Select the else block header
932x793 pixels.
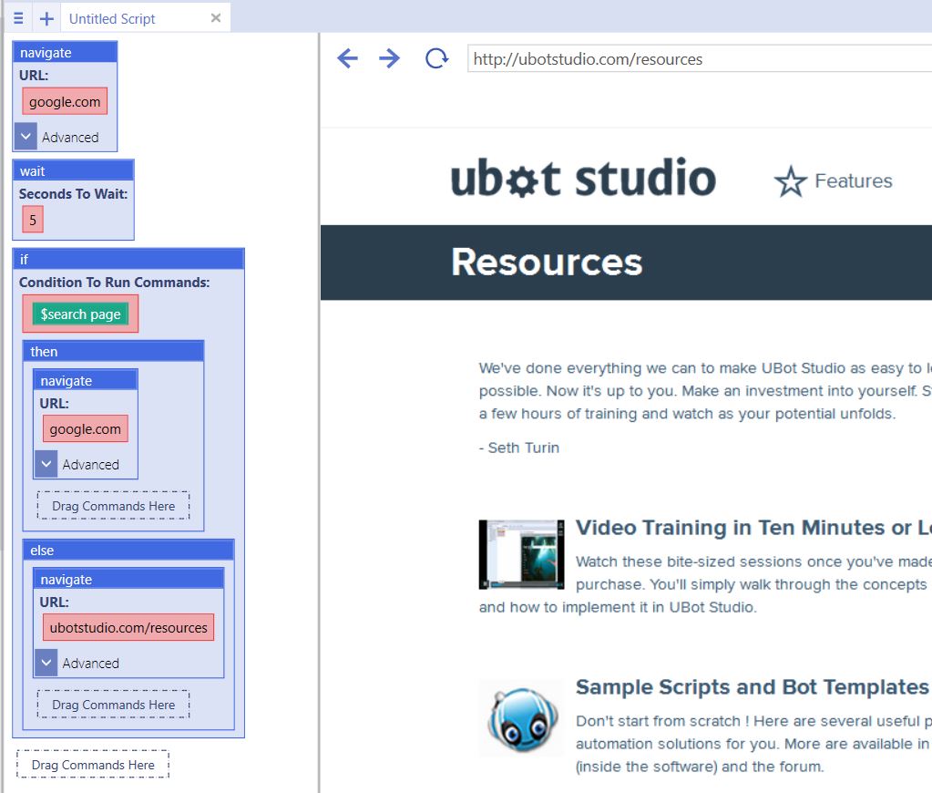pos(128,550)
